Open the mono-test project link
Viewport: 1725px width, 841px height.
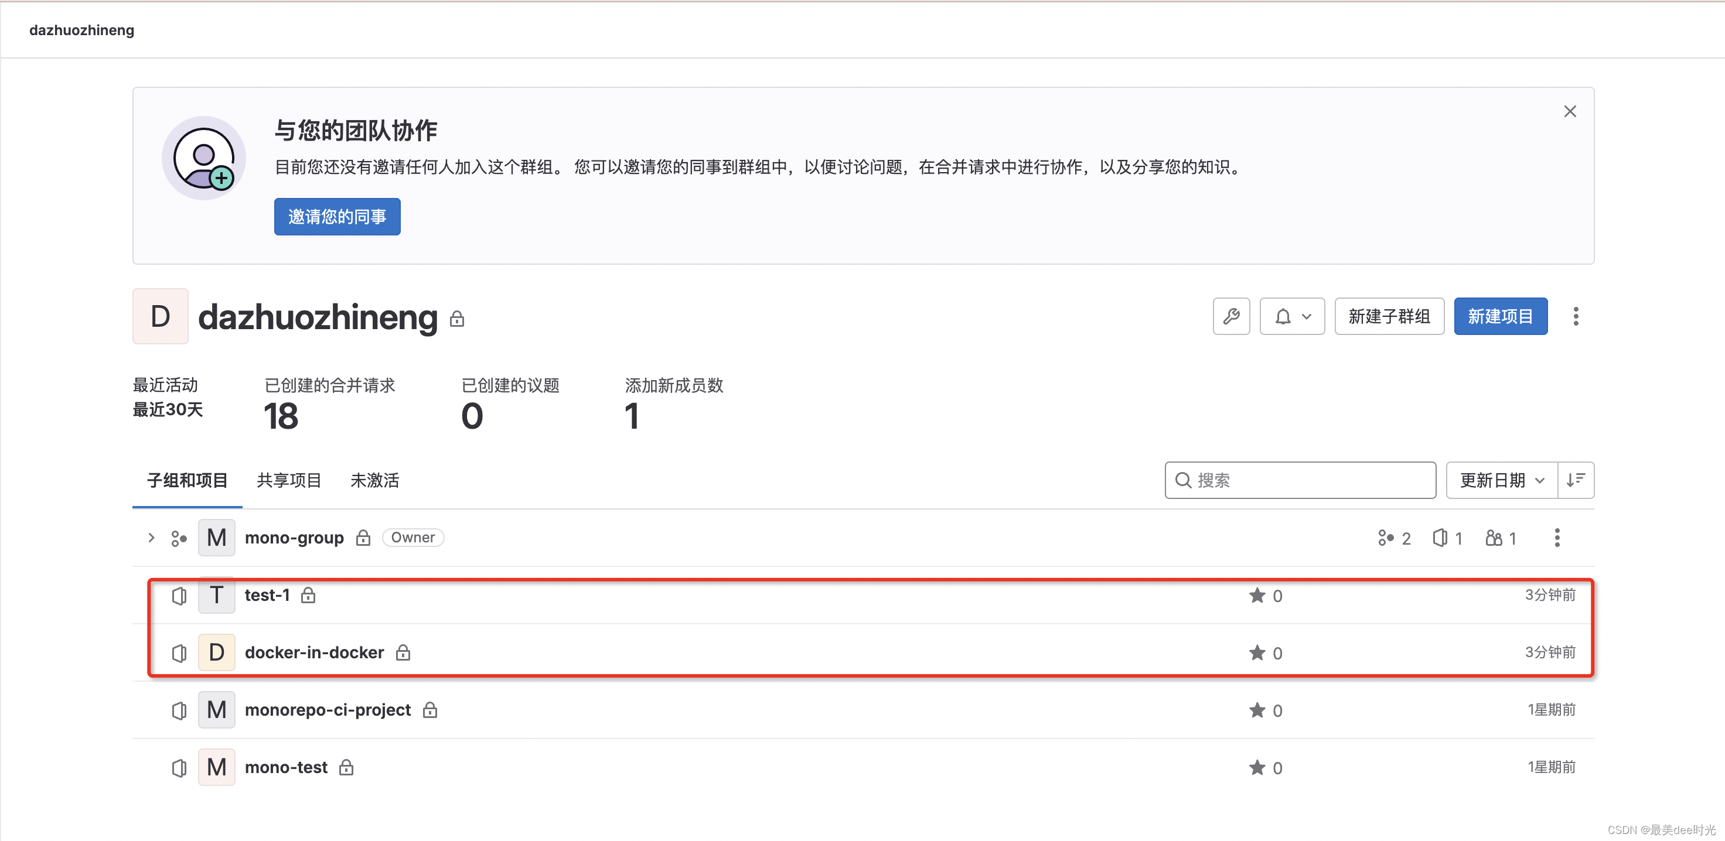pyautogui.click(x=286, y=767)
